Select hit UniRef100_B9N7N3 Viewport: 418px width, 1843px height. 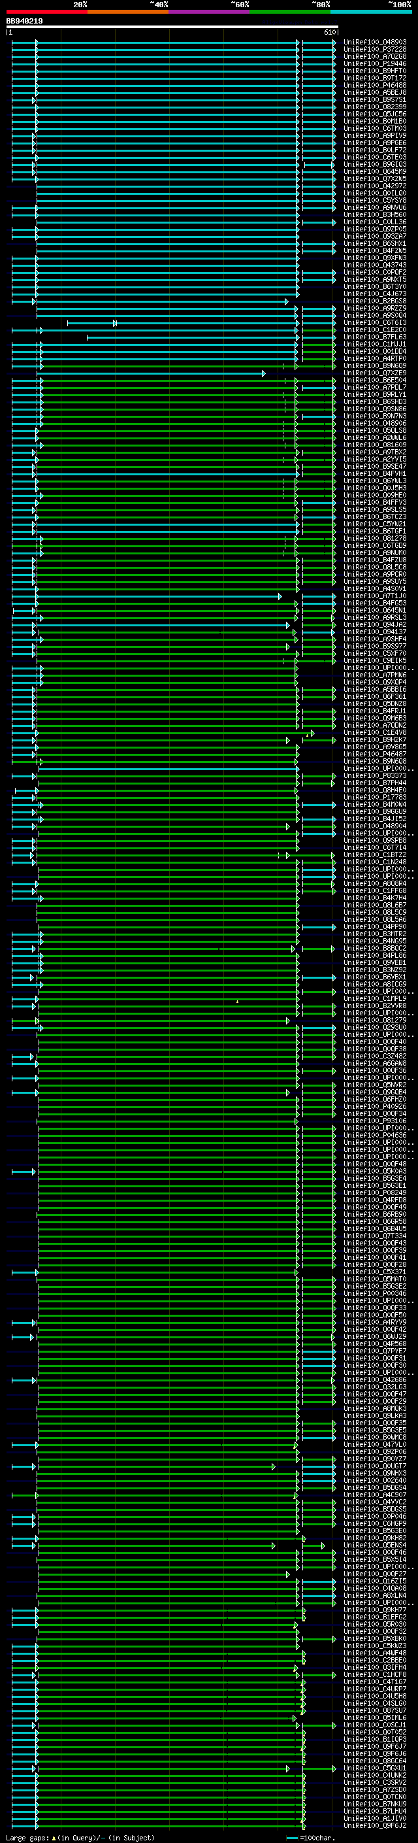(x=375, y=416)
